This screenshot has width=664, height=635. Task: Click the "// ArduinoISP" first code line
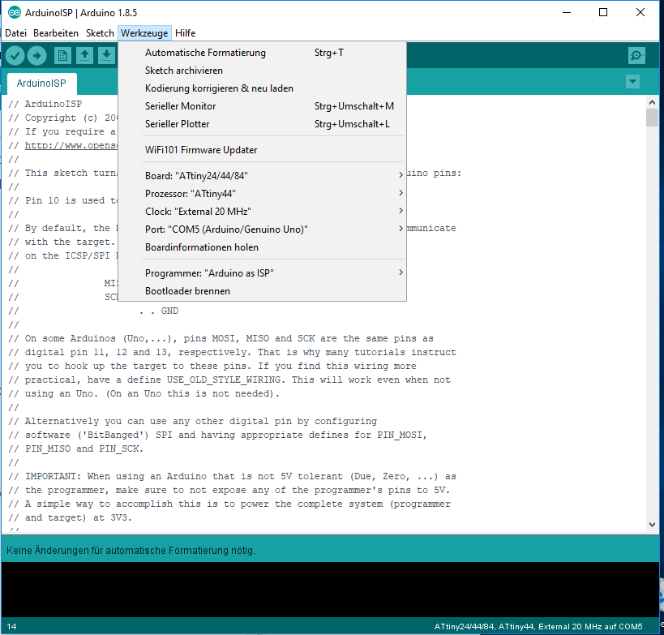tap(45, 104)
